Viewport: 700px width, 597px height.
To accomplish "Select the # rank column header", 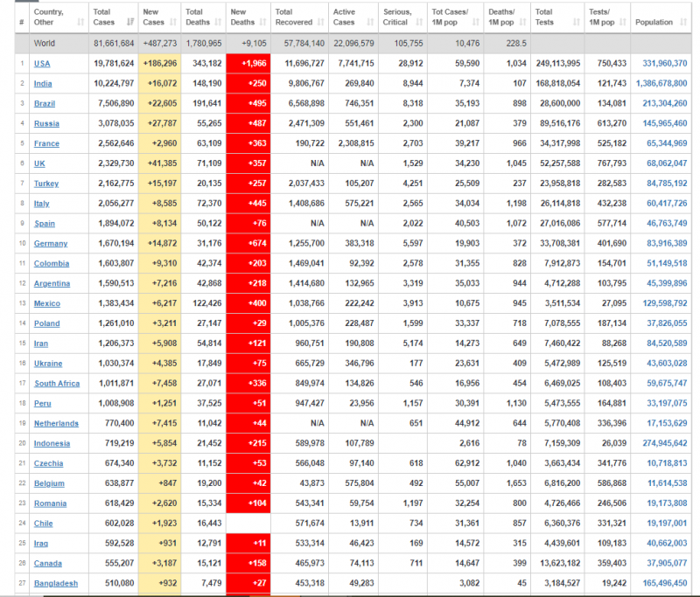I will (x=21, y=22).
